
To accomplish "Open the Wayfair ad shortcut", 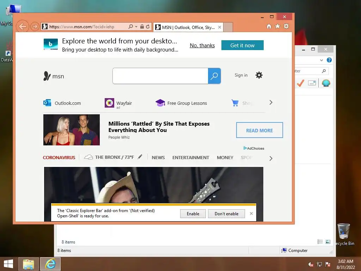I will point(118,103).
